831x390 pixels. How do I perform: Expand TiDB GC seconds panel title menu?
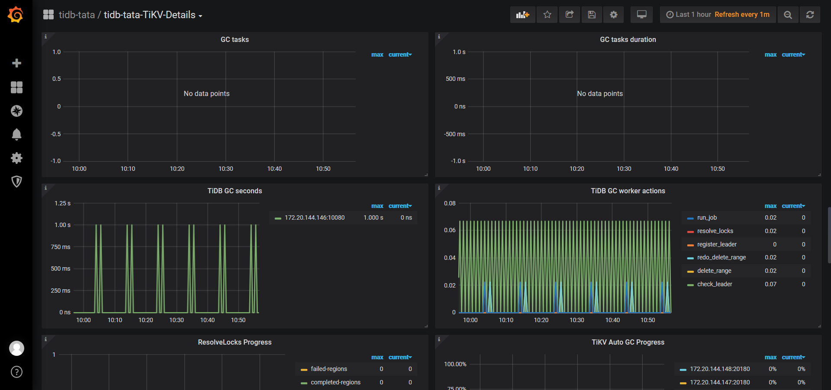235,191
